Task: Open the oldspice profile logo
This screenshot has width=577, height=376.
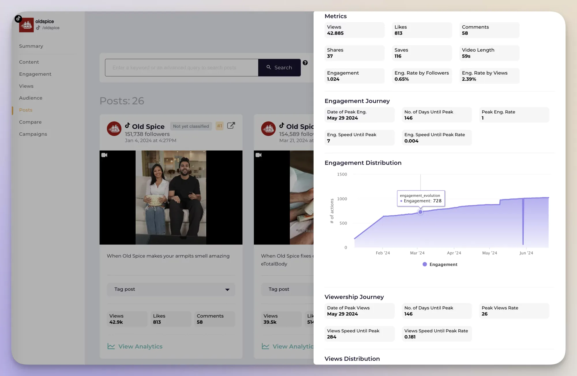Action: (x=26, y=25)
